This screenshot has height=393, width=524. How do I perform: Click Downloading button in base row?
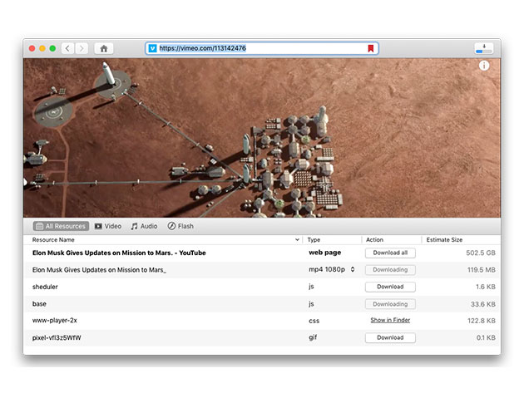[x=390, y=304]
